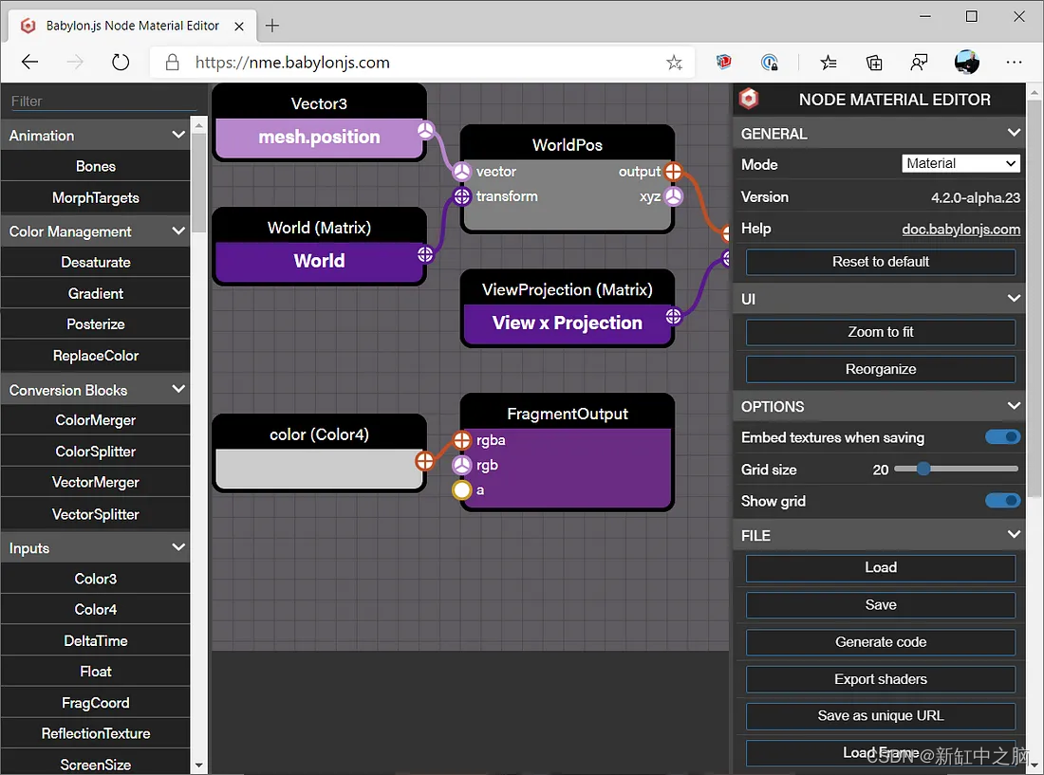Collapse the FILE section
1044x775 pixels.
[x=1014, y=535]
